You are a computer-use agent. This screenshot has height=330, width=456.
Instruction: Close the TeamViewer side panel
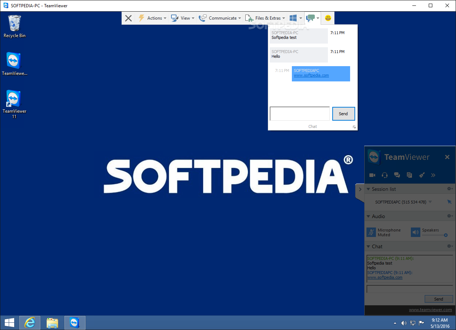pyautogui.click(x=447, y=157)
